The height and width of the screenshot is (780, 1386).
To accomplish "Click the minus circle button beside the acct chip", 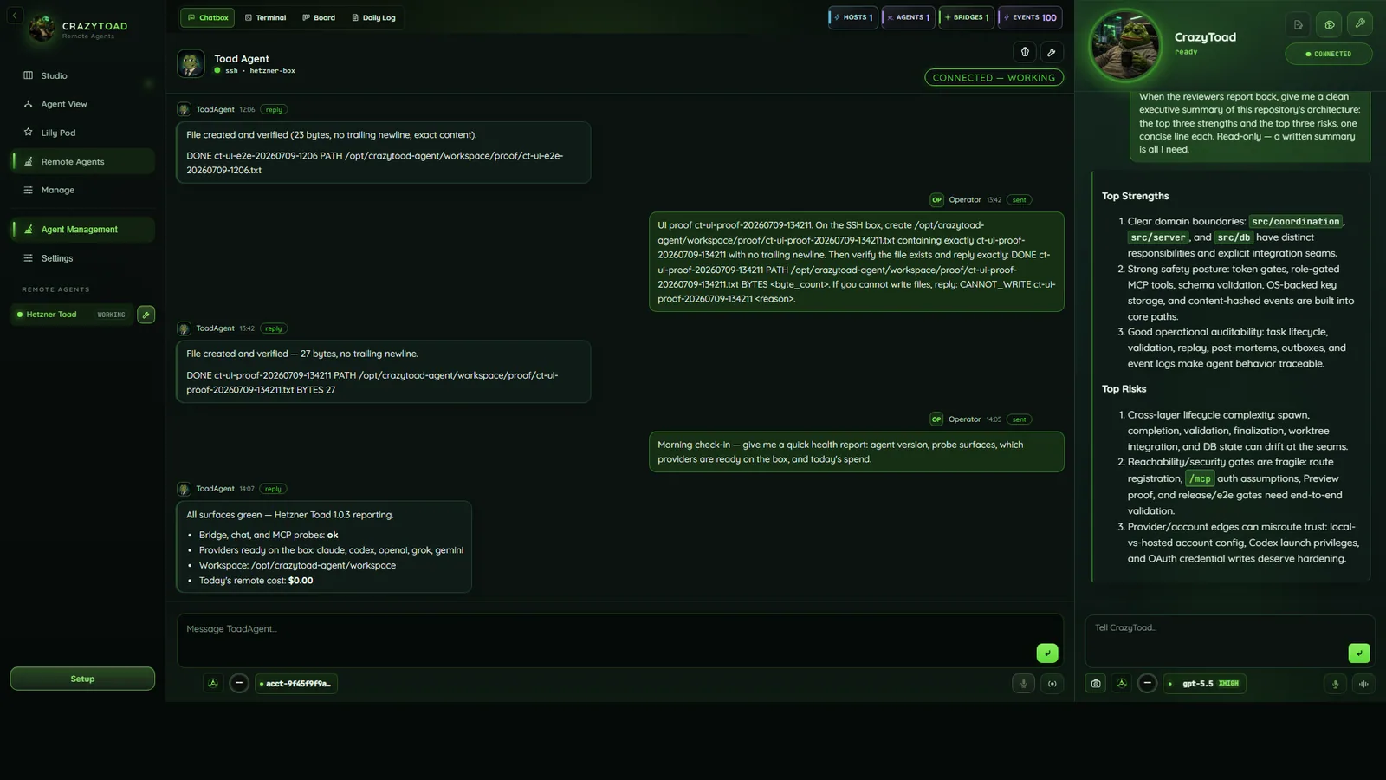I will (239, 683).
